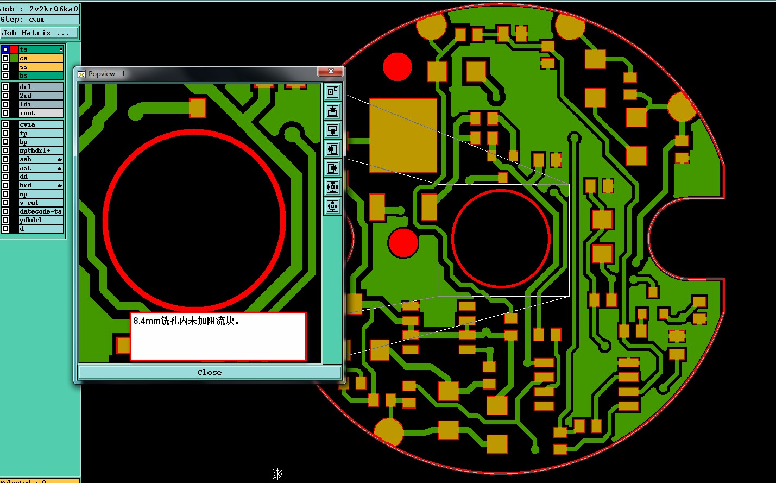Click the green color swatch of cs layer
This screenshot has height=483, width=776.
14,58
